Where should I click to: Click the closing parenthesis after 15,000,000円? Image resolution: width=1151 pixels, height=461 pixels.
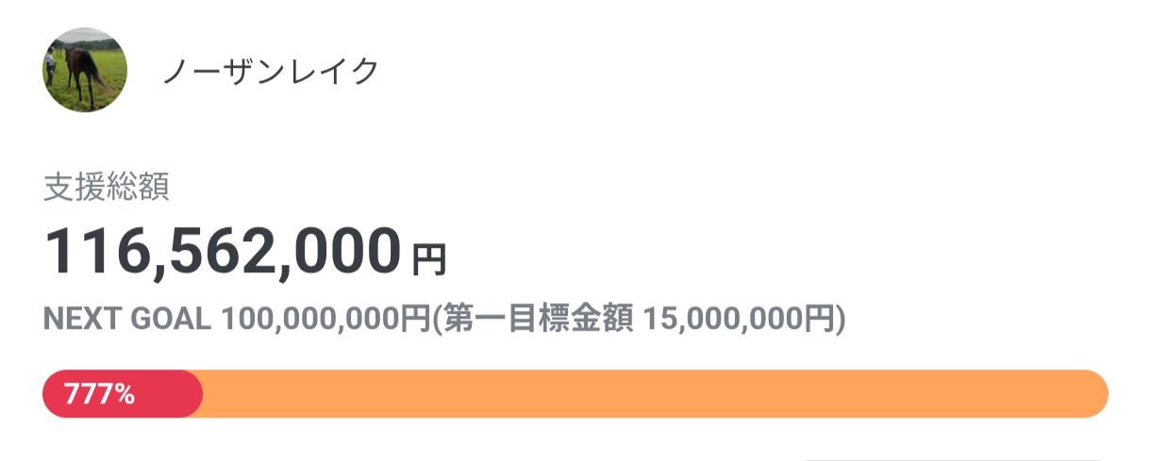pyautogui.click(x=841, y=321)
